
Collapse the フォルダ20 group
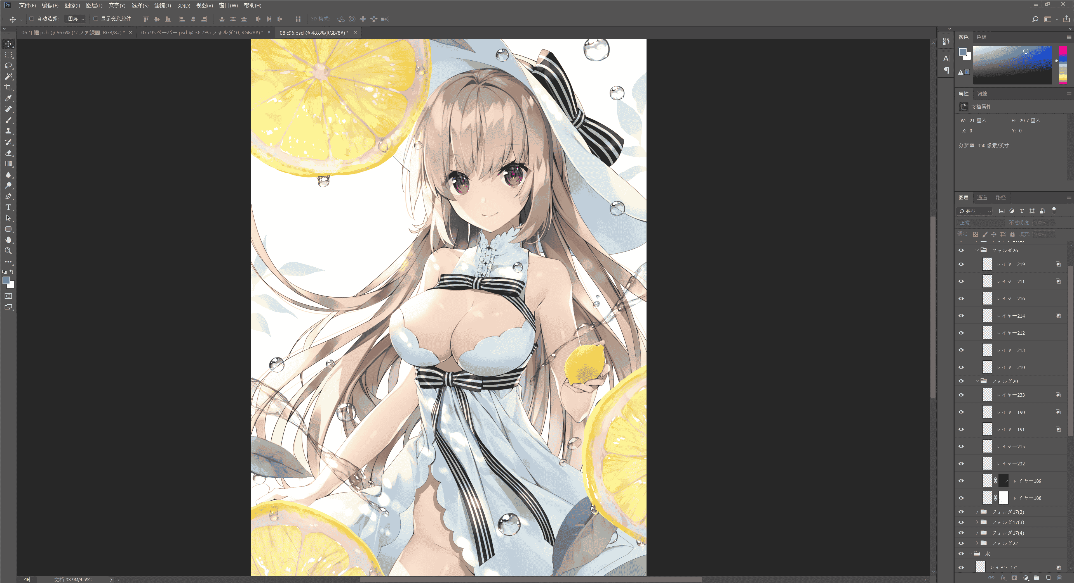[x=977, y=381]
